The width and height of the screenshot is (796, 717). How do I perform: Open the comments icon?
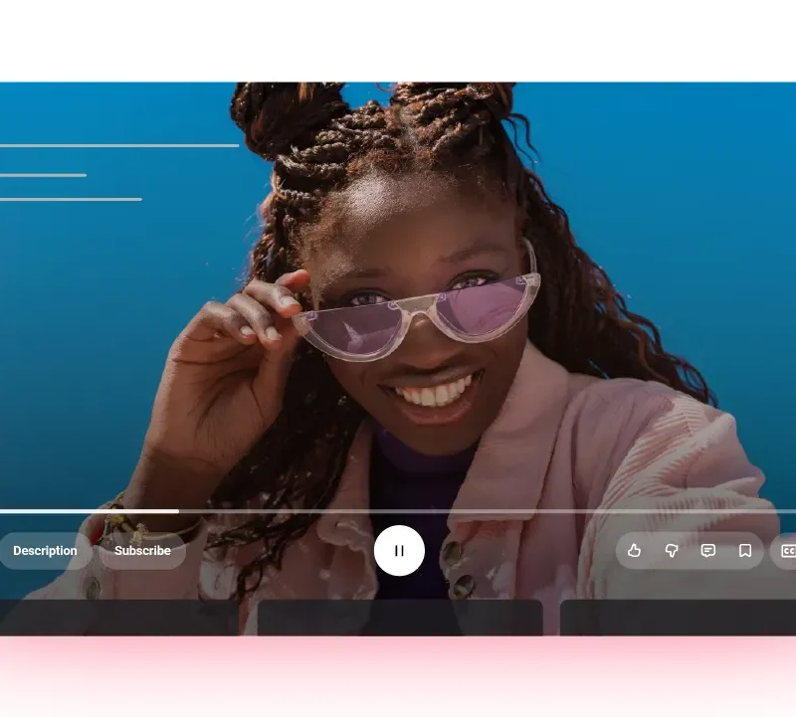(x=708, y=551)
